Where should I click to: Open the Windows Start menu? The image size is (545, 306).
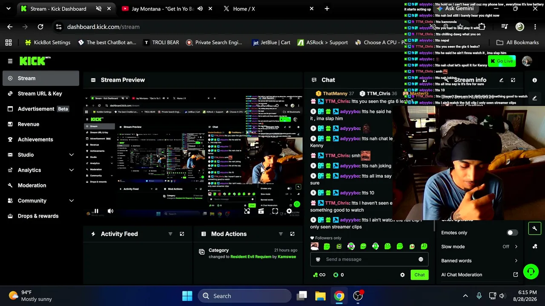click(187, 296)
